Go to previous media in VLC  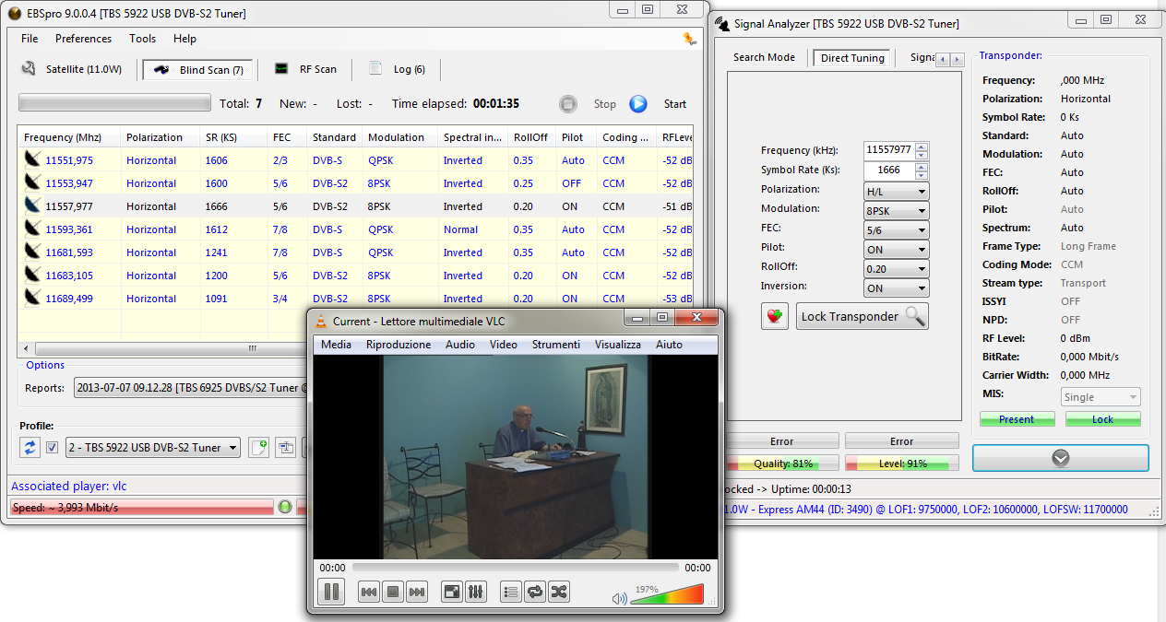click(369, 592)
